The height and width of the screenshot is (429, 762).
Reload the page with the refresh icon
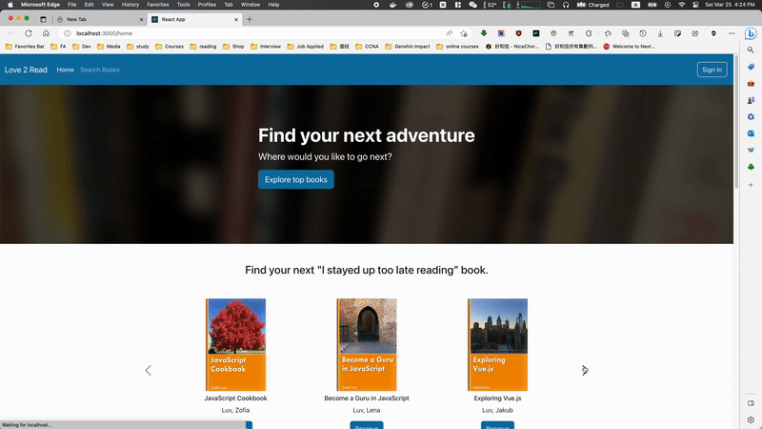29,33
